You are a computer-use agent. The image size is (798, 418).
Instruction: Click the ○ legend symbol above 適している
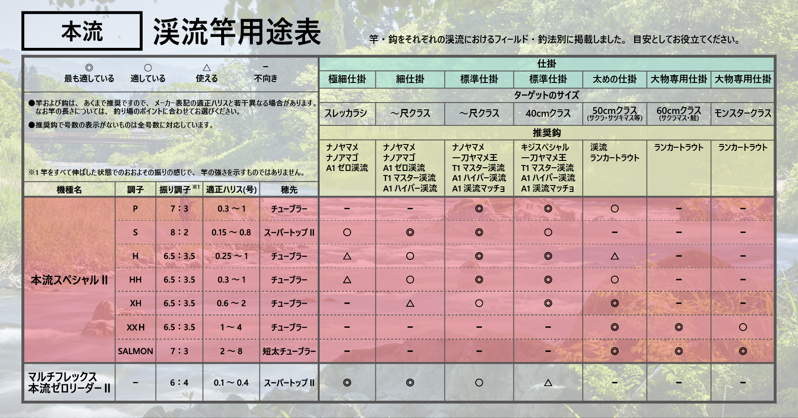click(148, 67)
